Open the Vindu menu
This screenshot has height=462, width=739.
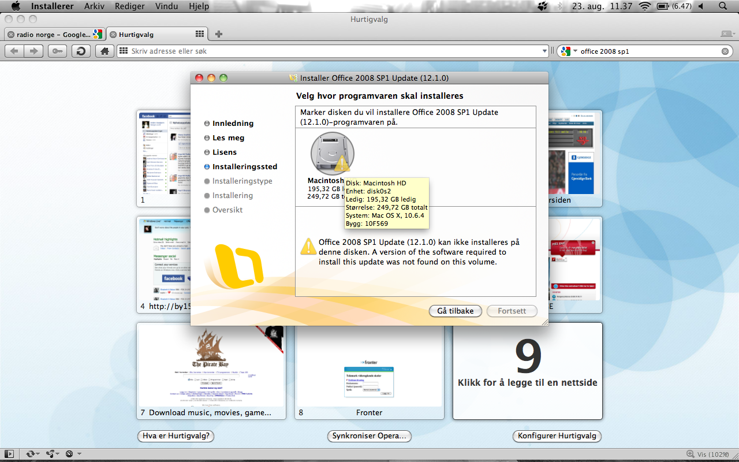click(166, 6)
